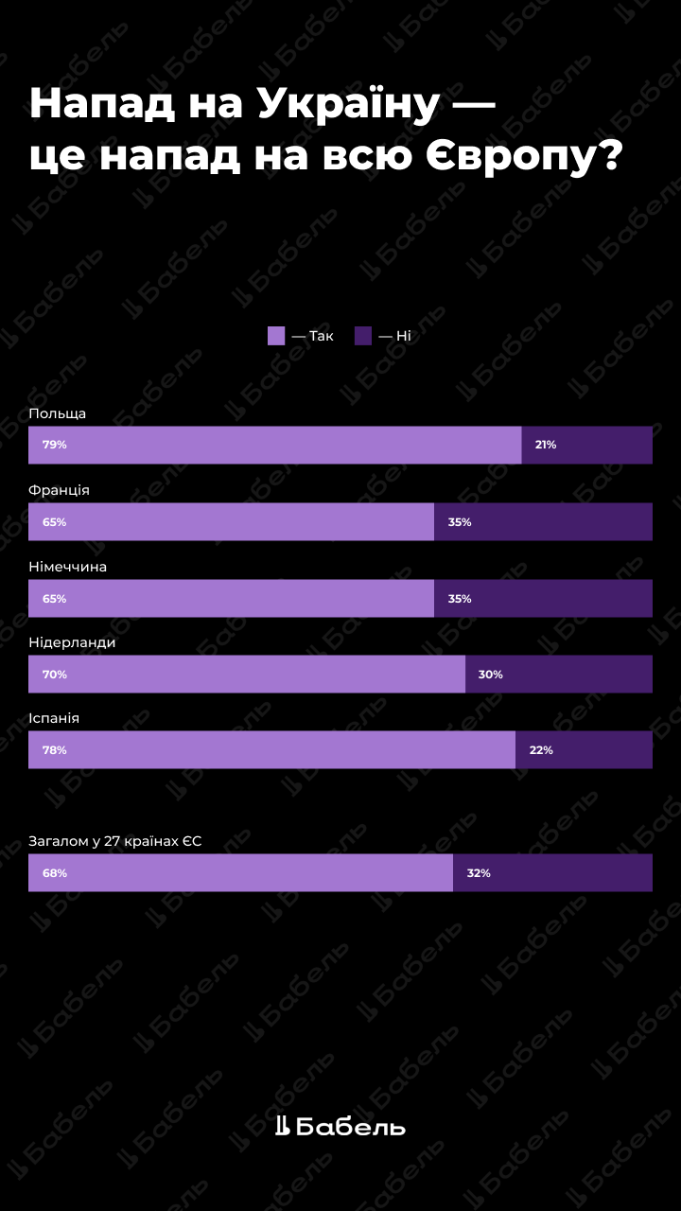Click the headline about the attack on Ukraine

[325, 130]
